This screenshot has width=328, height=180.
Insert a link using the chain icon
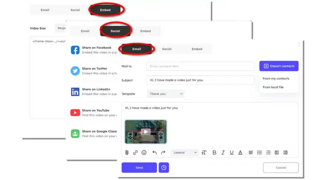135,153
